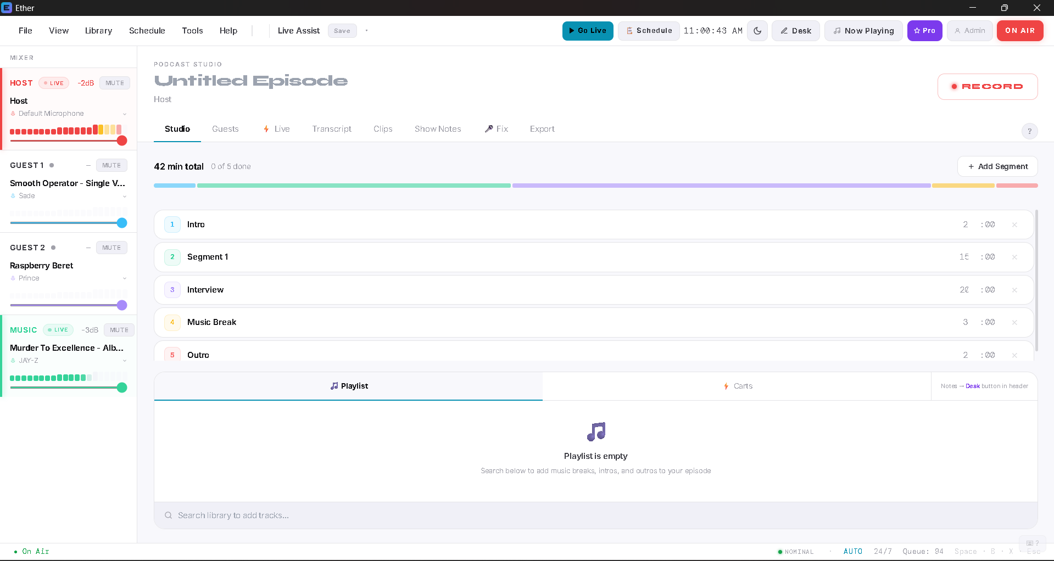Click the NOMINAL green status indicator

(x=796, y=552)
